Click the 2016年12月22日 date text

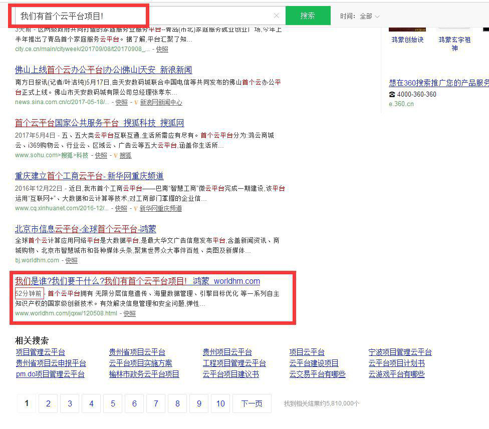[x=39, y=189]
